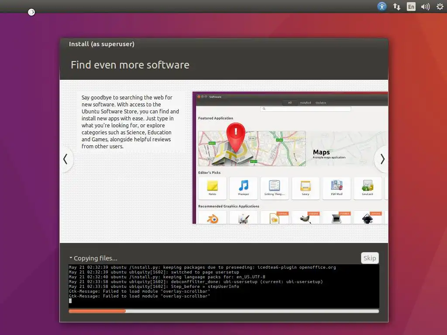Click the 'Maps' featured app title
Image resolution: width=447 pixels, height=335 pixels.
point(321,152)
